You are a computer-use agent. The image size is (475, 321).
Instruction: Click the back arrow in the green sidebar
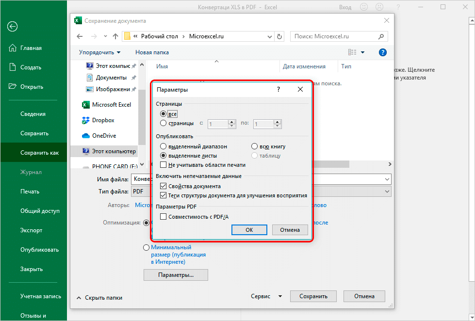click(12, 27)
